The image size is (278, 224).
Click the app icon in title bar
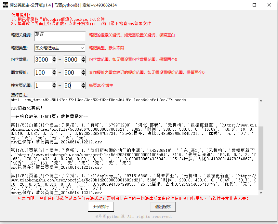point(5,5)
